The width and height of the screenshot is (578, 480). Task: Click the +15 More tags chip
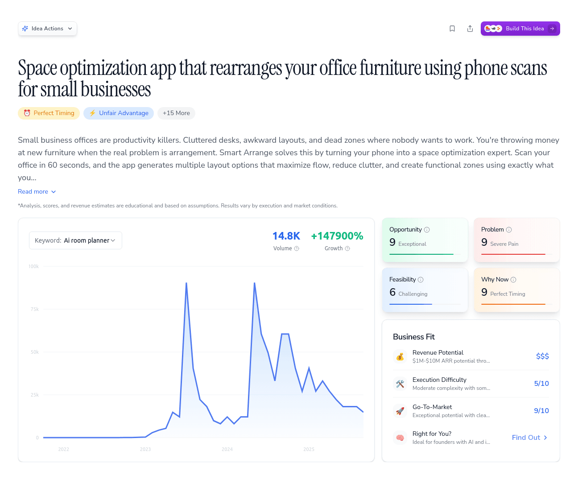pyautogui.click(x=176, y=113)
